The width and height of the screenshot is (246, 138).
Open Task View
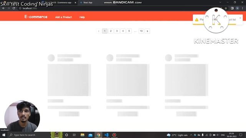click(74, 135)
